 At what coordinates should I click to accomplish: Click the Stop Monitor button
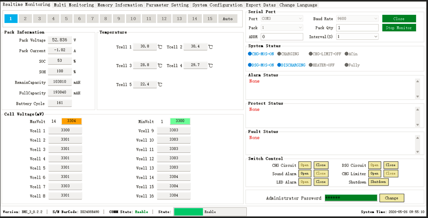(399, 28)
